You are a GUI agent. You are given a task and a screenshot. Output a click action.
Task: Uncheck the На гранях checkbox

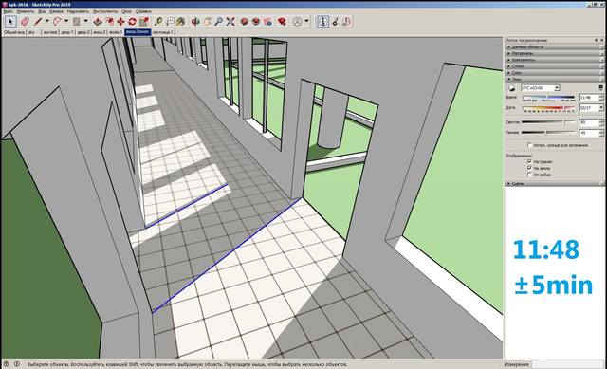click(529, 161)
